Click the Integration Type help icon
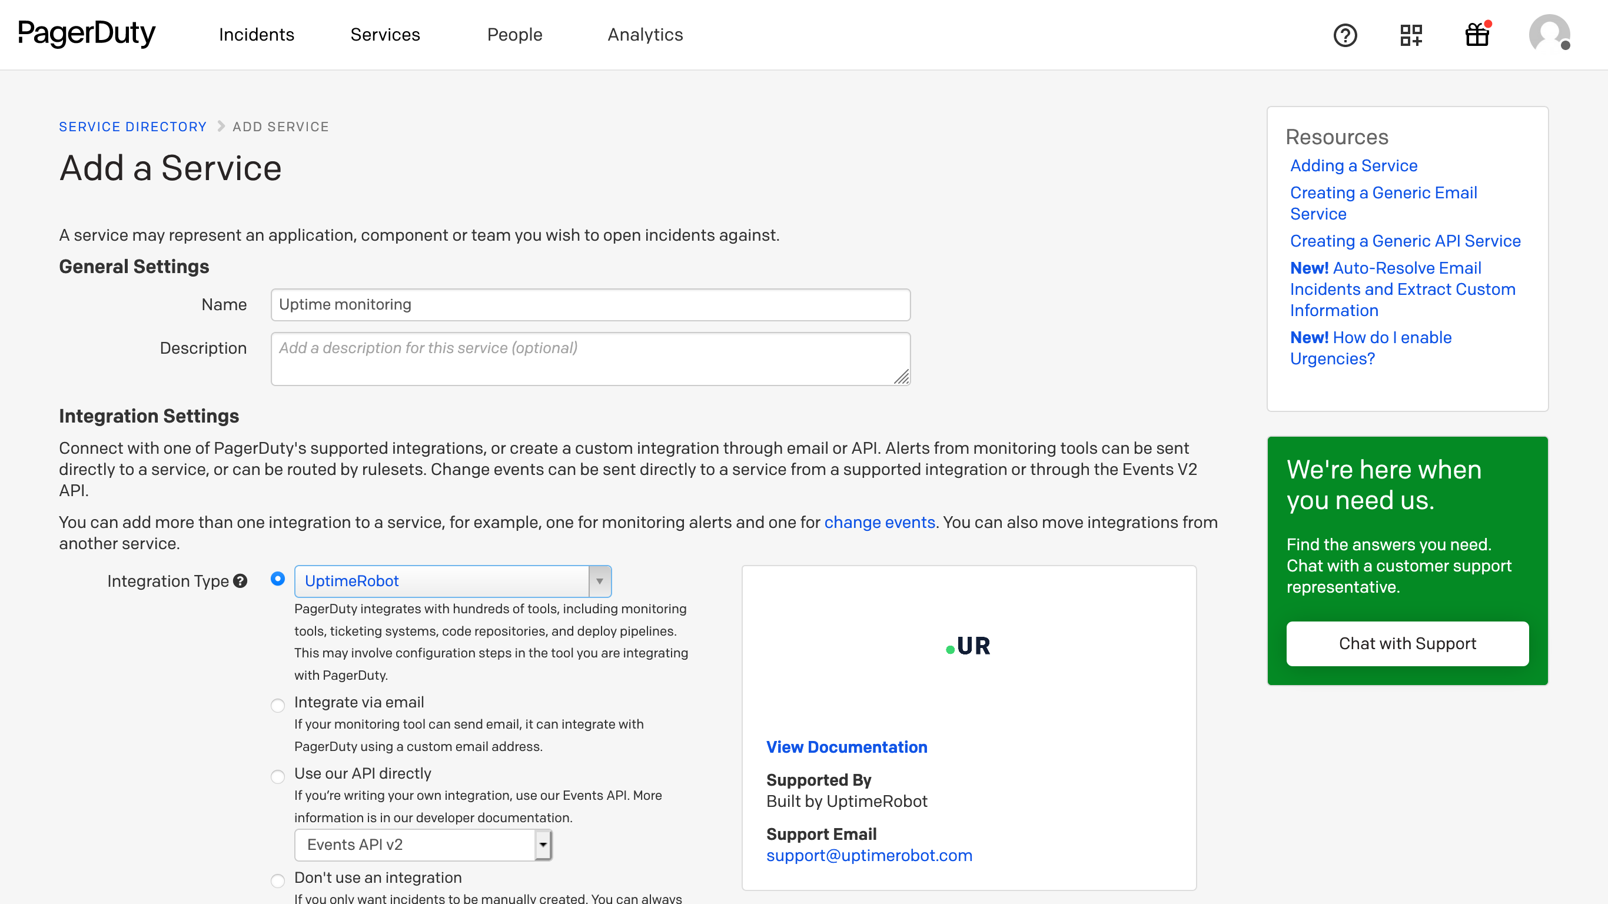The image size is (1608, 904). pos(240,581)
